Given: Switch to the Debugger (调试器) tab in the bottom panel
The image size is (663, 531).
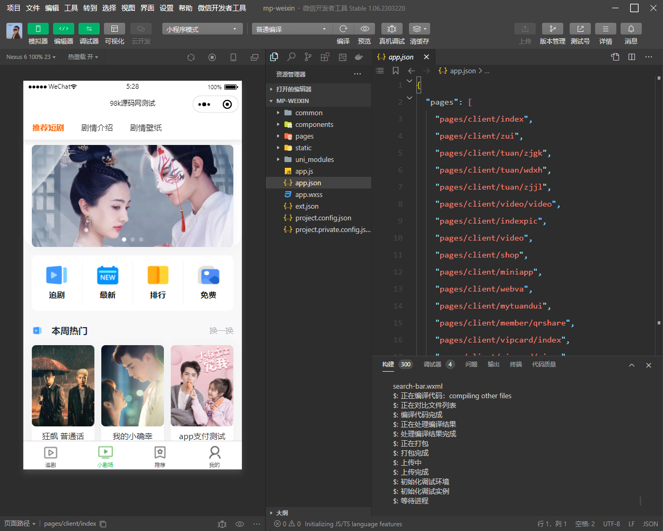Looking at the screenshot, I should point(432,364).
